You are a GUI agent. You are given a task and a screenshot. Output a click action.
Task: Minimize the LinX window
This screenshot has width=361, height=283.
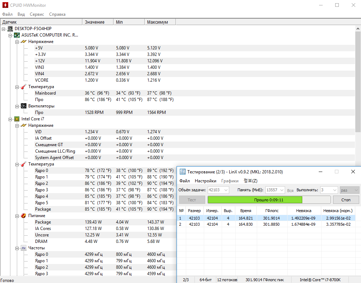[321, 172]
